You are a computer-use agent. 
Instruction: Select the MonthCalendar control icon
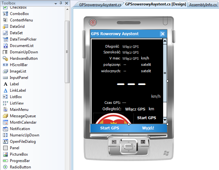(5, 122)
